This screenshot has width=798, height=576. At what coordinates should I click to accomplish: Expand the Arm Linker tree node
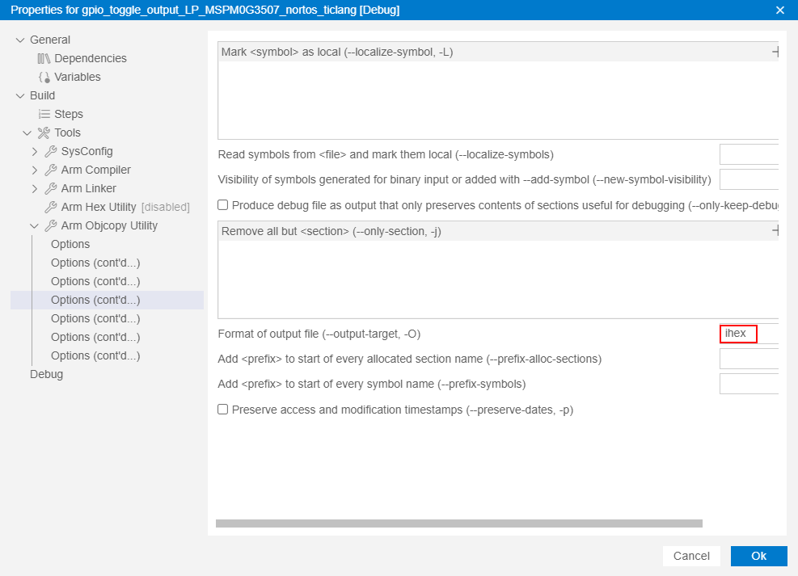tap(35, 189)
